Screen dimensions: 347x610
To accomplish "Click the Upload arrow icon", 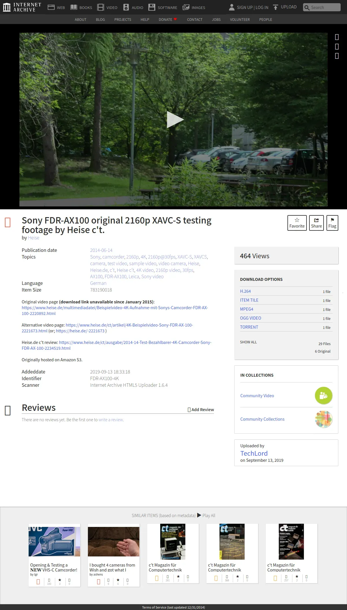I will tap(276, 7).
